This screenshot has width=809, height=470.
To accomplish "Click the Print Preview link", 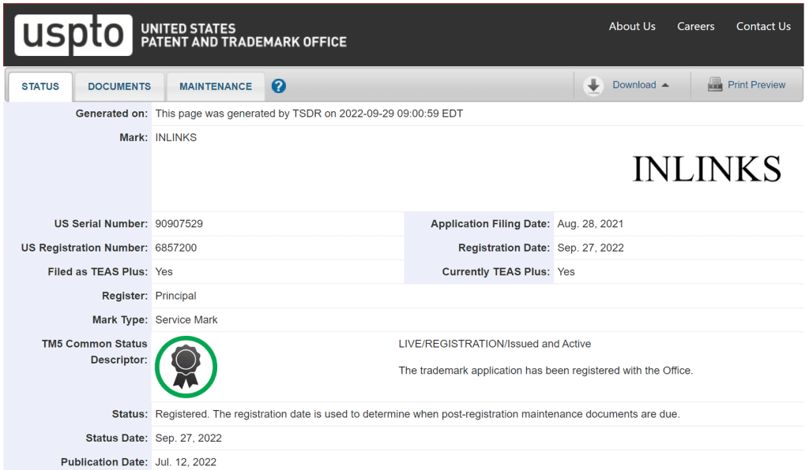I will (756, 85).
